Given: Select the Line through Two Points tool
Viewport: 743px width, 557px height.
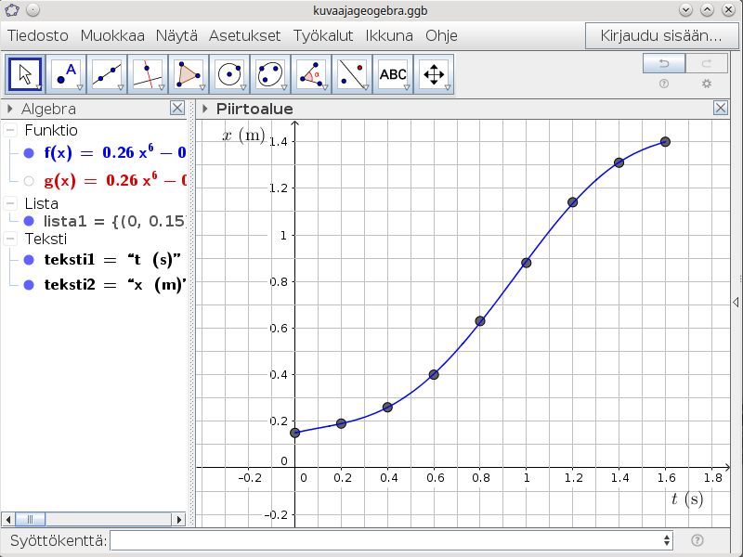Looking at the screenshot, I should pyautogui.click(x=107, y=74).
